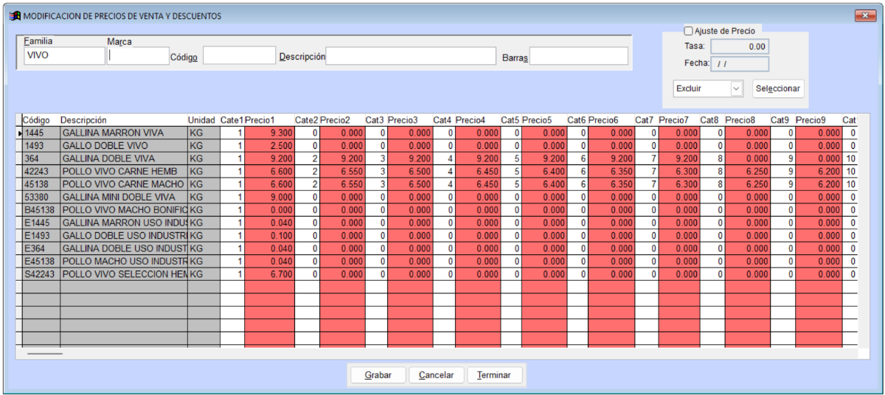885x395 pixels.
Task: Click Precio6 cell 6.350 for POLLO VIVO CARNE HEMB
Action: [611, 172]
